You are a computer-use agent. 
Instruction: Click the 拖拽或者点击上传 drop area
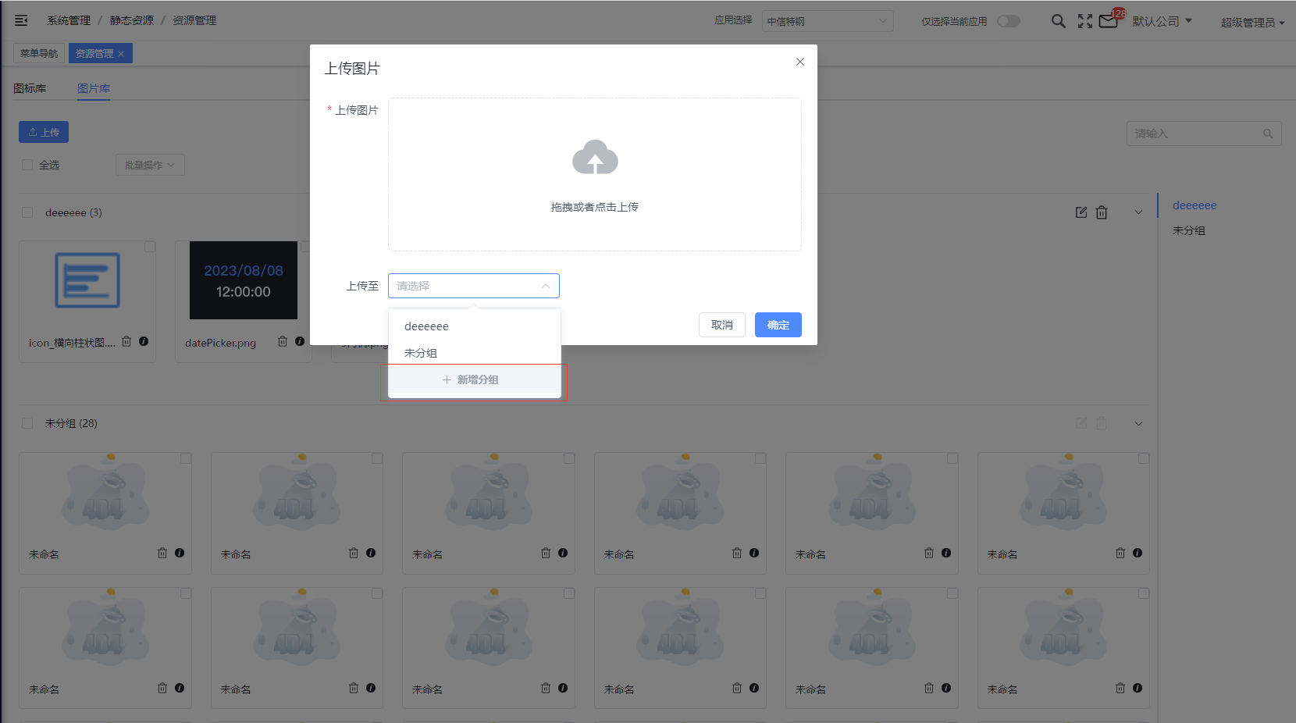pos(595,174)
